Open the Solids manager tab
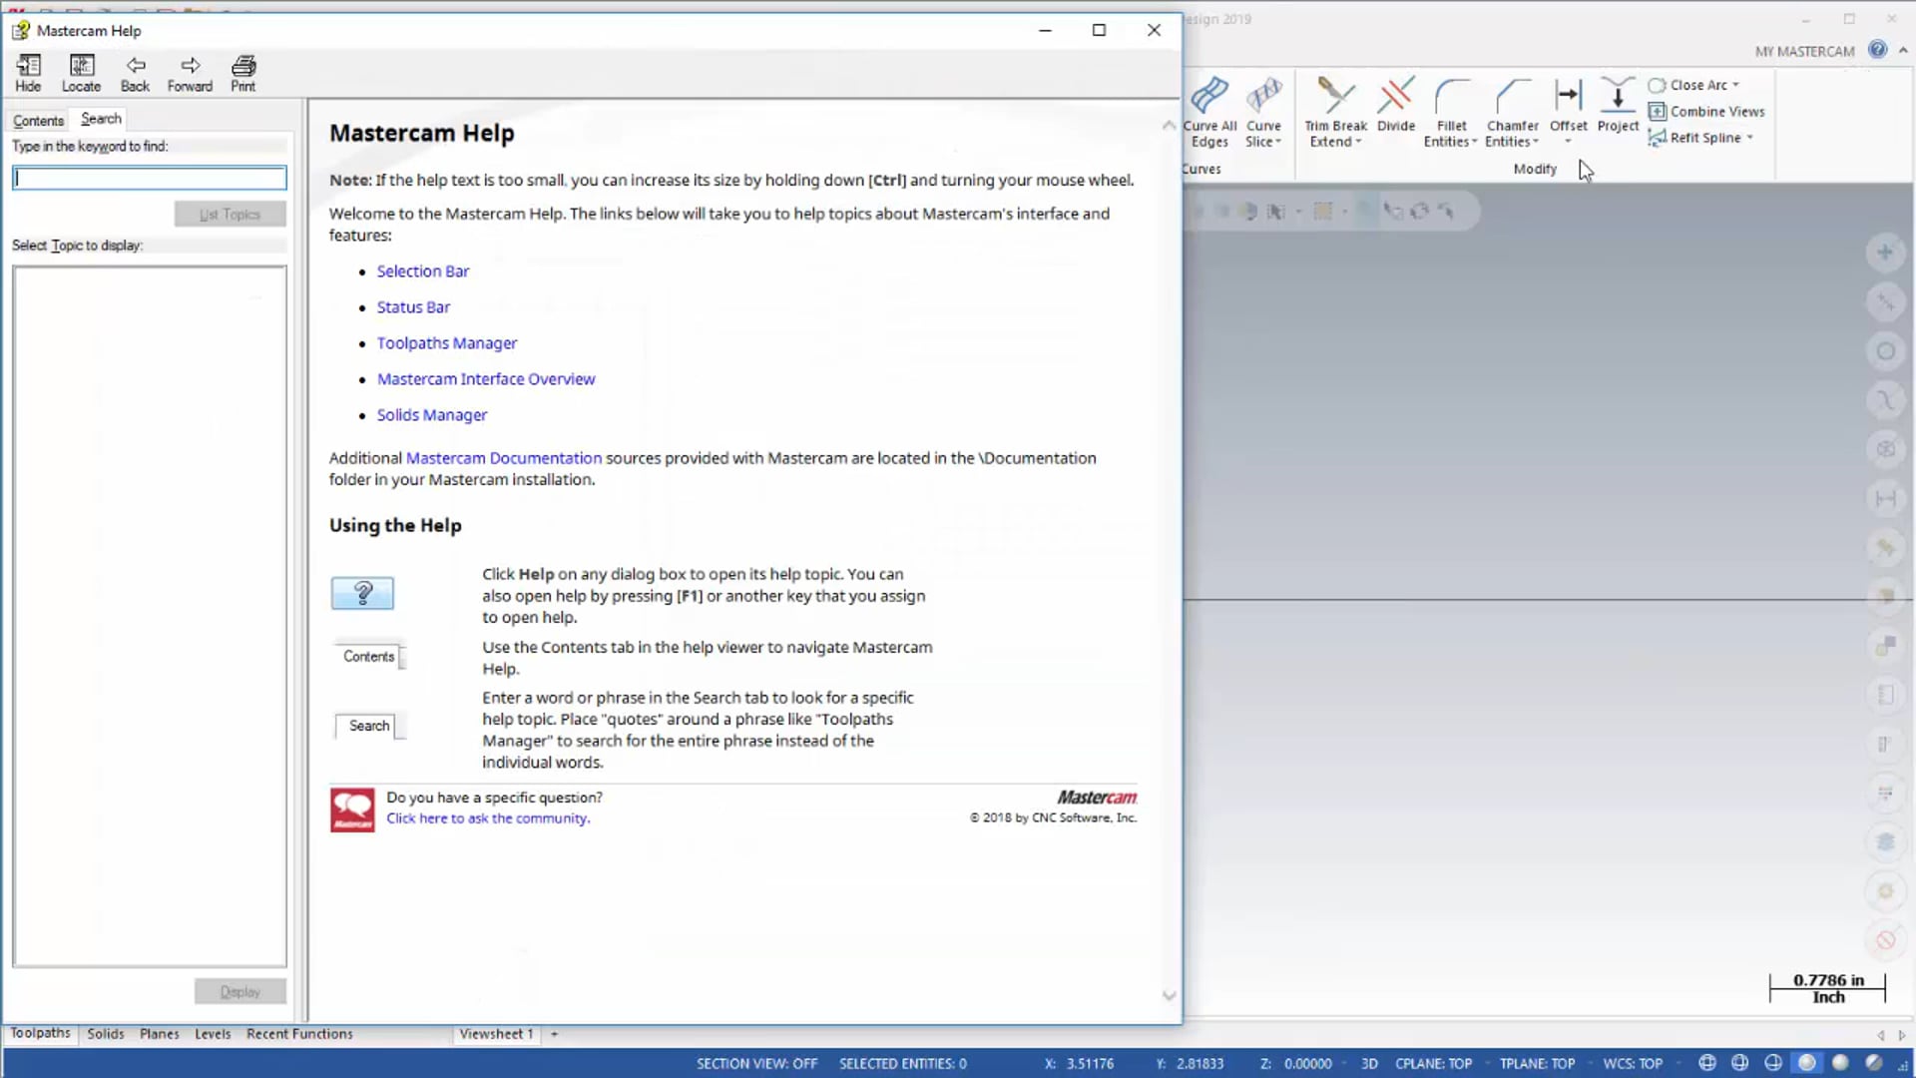The image size is (1916, 1078). (105, 1034)
